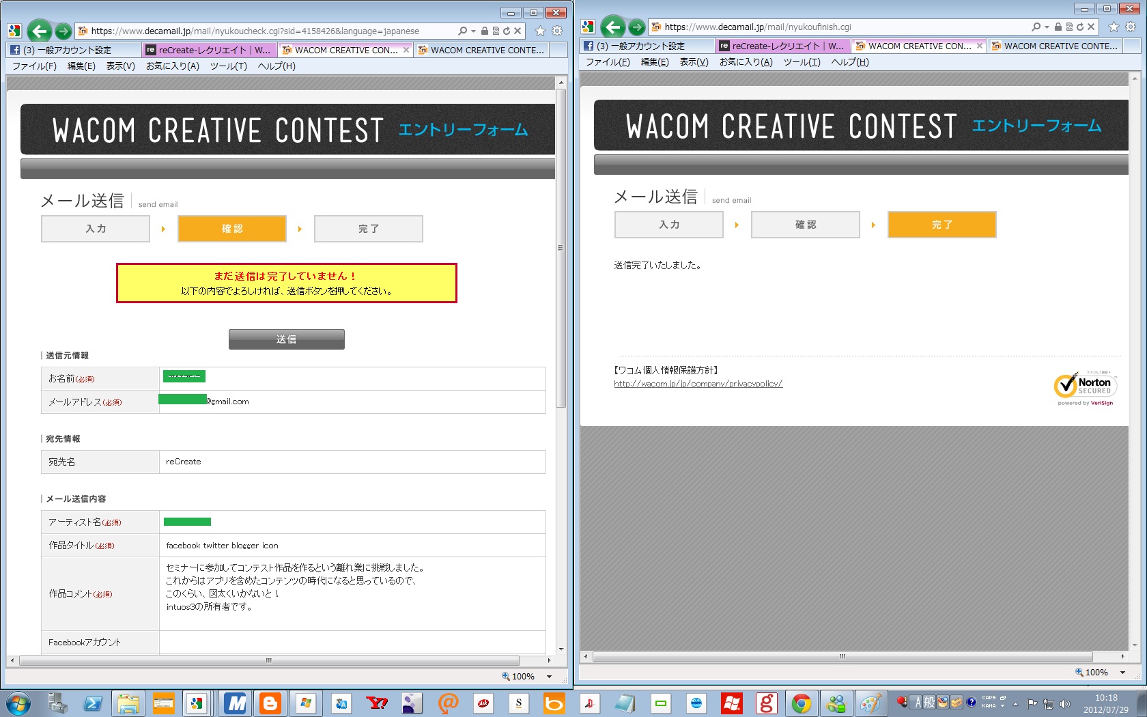Toggle KANA lock in the language bar
Viewport: 1147px width, 717px height.
tap(989, 706)
